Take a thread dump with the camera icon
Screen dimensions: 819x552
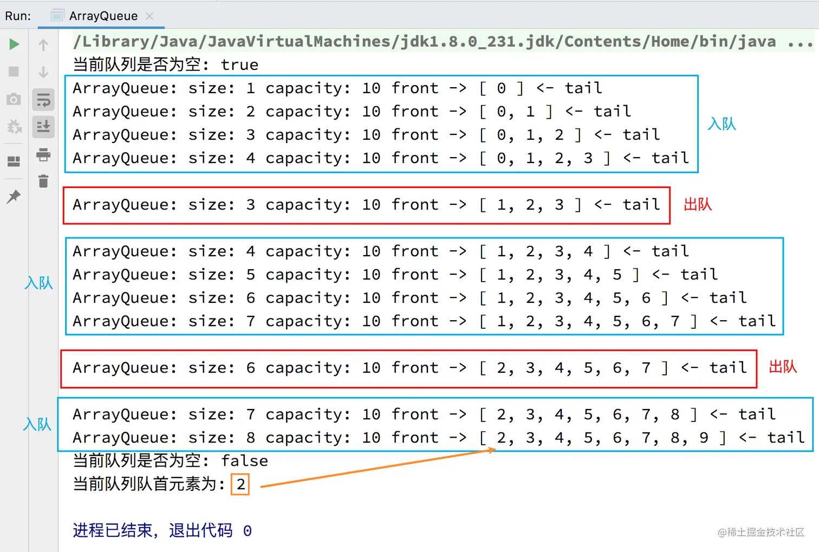[14, 99]
